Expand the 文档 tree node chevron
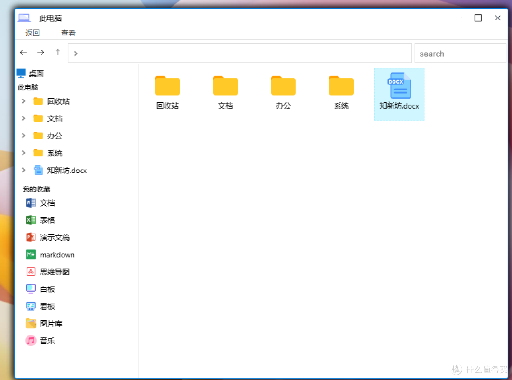This screenshot has width=512, height=380. point(24,118)
